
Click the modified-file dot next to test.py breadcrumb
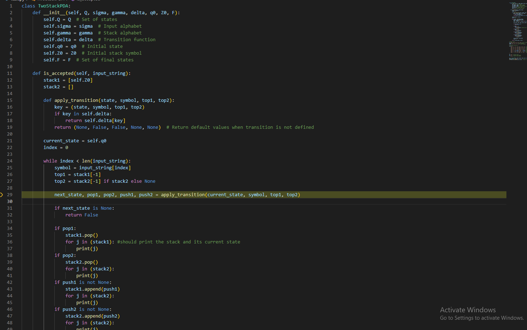(x=7, y=1)
